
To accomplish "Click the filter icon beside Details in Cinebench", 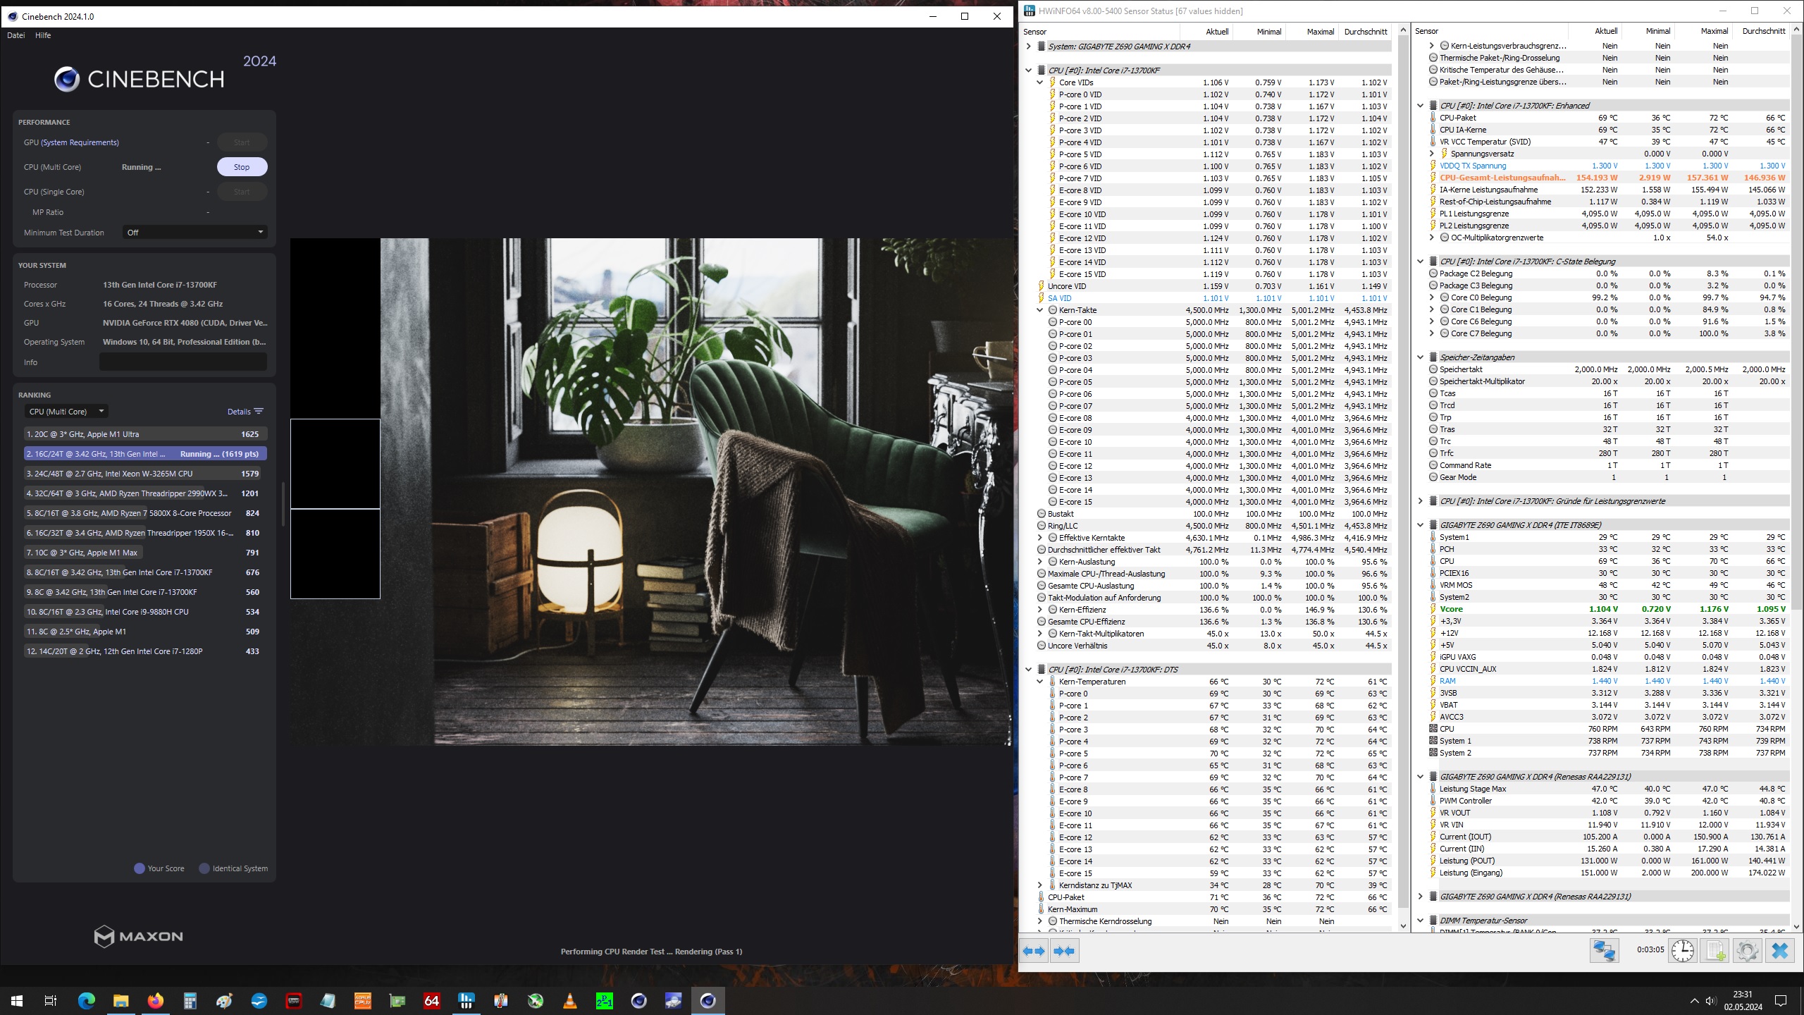I will point(259,411).
